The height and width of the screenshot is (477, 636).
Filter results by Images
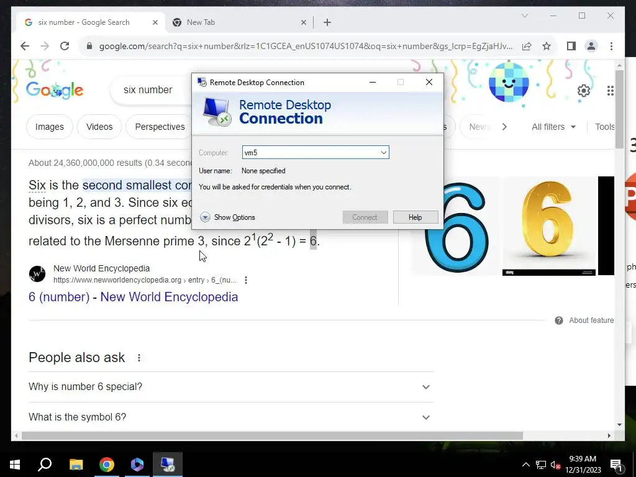(x=50, y=127)
